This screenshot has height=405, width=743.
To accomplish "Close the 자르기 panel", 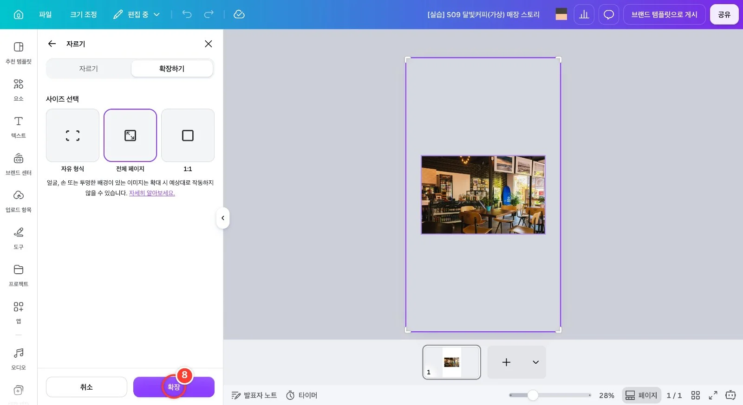I will click(209, 44).
